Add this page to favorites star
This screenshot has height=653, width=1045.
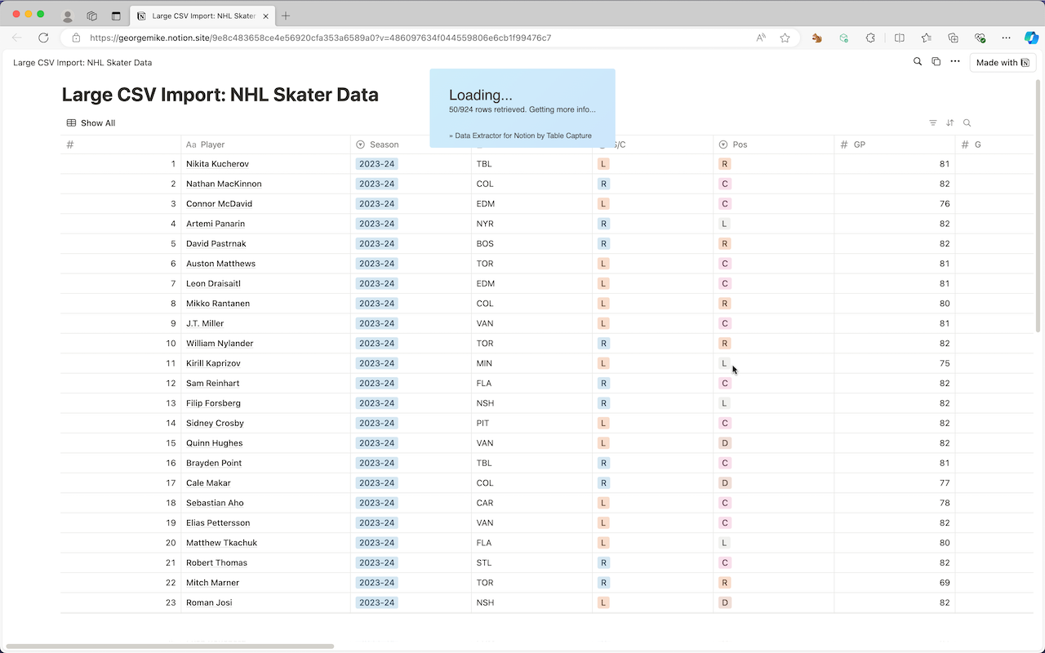(x=785, y=38)
